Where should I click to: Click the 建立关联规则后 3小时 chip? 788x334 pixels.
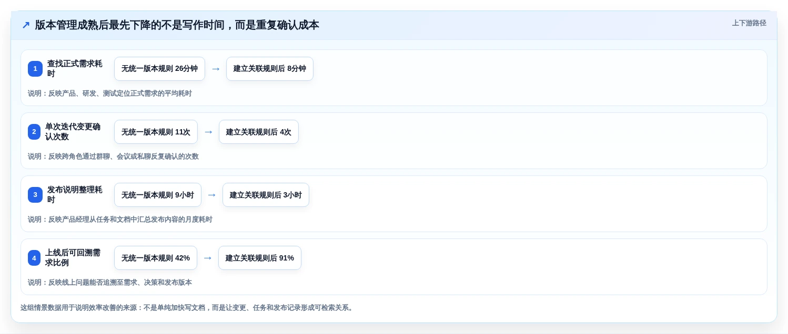click(266, 195)
